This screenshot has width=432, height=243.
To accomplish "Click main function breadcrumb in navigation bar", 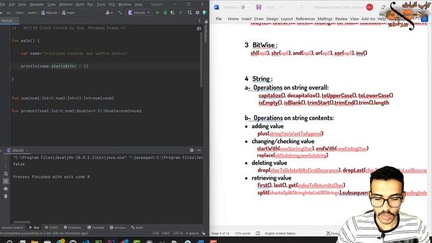I will click(68, 13).
